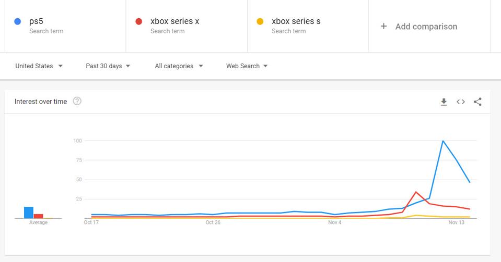Click the blue average bar
Screen dimensions: 501x262
coord(29,213)
